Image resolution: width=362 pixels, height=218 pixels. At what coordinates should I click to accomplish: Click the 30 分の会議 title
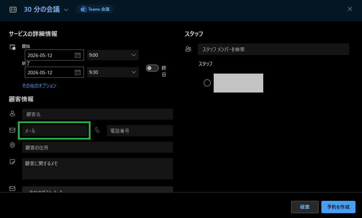click(x=42, y=10)
